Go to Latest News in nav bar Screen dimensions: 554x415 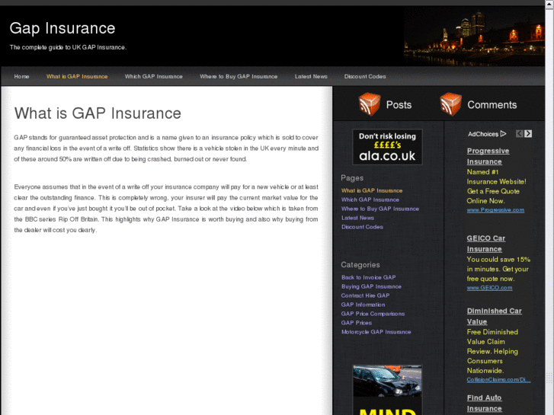(x=311, y=76)
